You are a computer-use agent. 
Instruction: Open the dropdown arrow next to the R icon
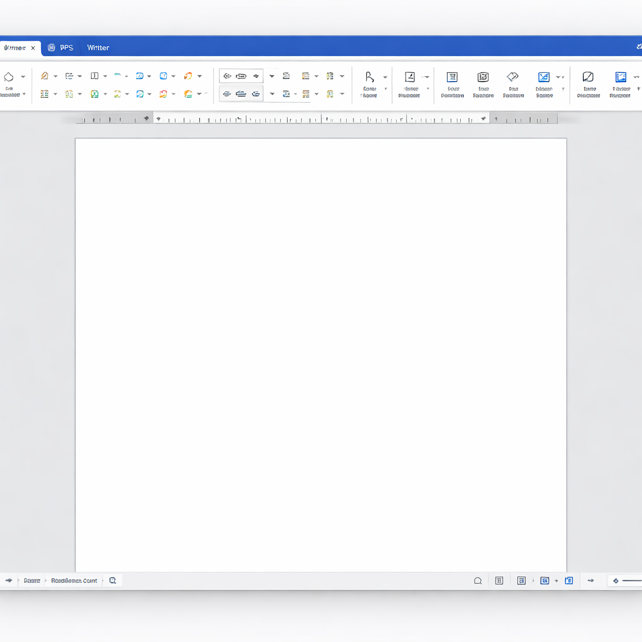coord(385,77)
